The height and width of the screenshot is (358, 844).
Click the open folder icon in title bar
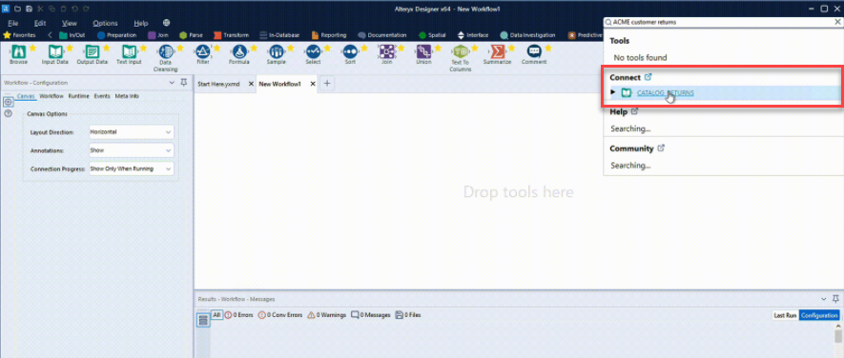point(18,9)
